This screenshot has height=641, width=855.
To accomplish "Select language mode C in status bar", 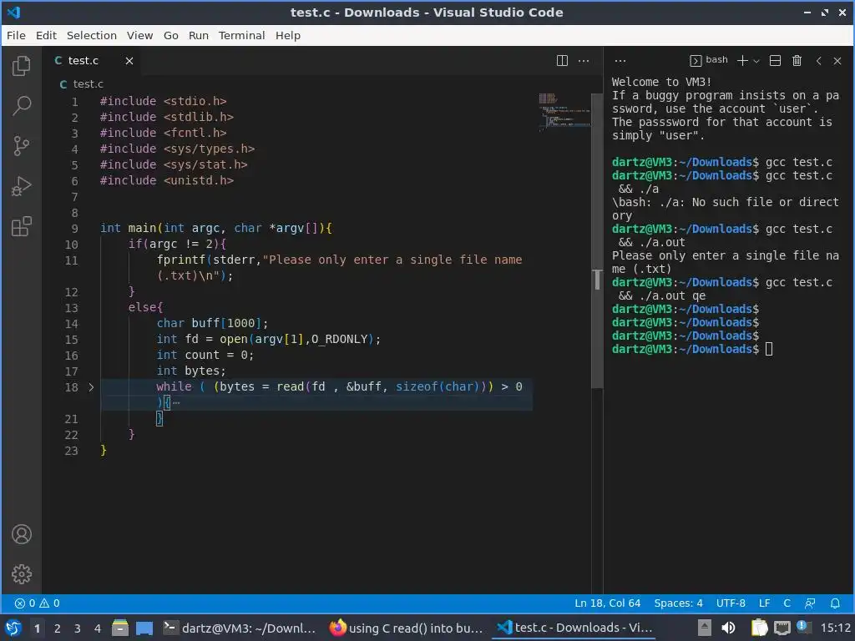I will pos(787,603).
